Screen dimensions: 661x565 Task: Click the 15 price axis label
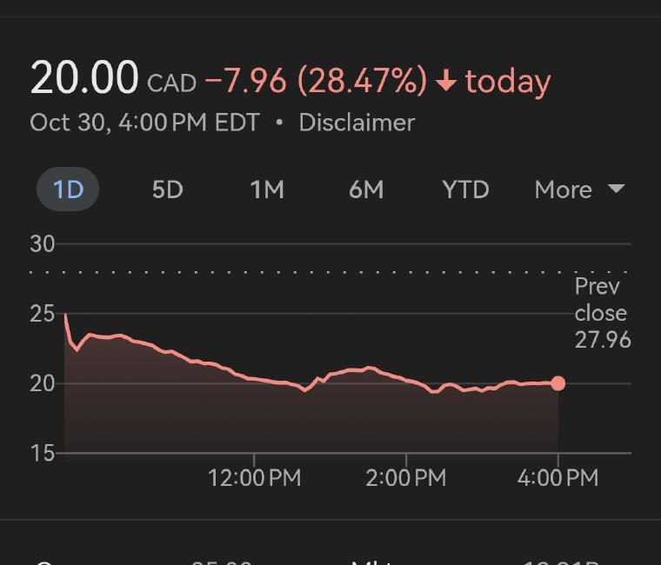pos(42,453)
